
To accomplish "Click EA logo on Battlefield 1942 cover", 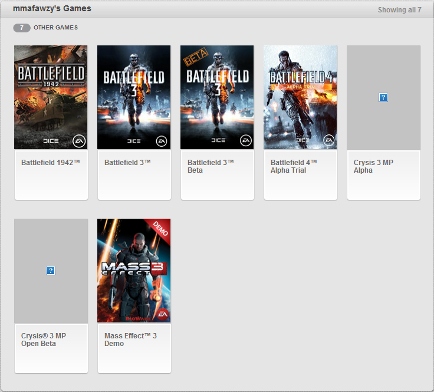I will tap(79, 141).
